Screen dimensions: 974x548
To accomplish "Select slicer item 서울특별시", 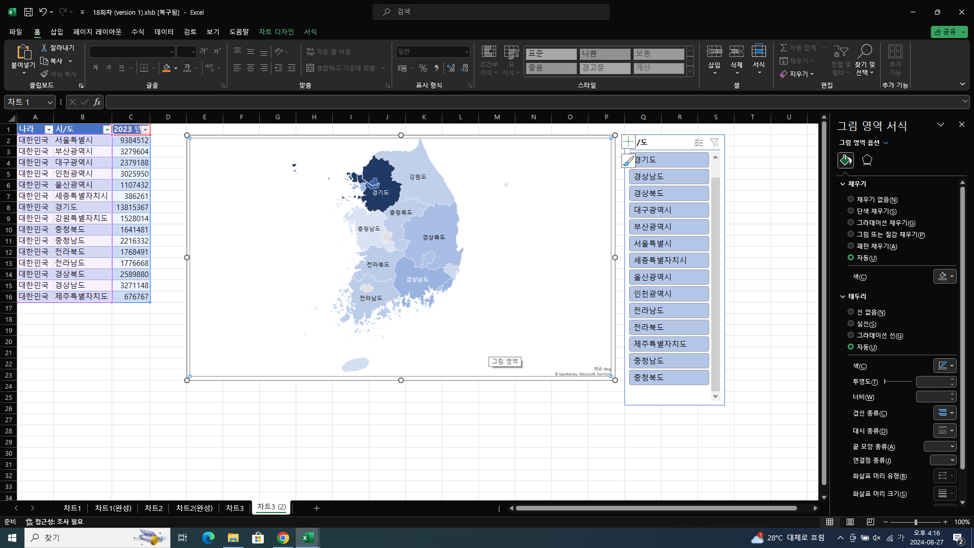I will pyautogui.click(x=669, y=244).
